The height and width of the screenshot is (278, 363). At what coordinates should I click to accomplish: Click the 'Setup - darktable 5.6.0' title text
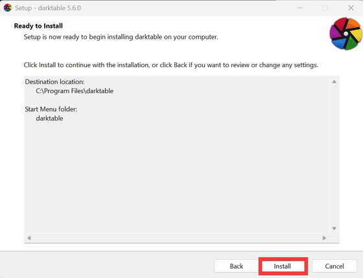point(48,8)
